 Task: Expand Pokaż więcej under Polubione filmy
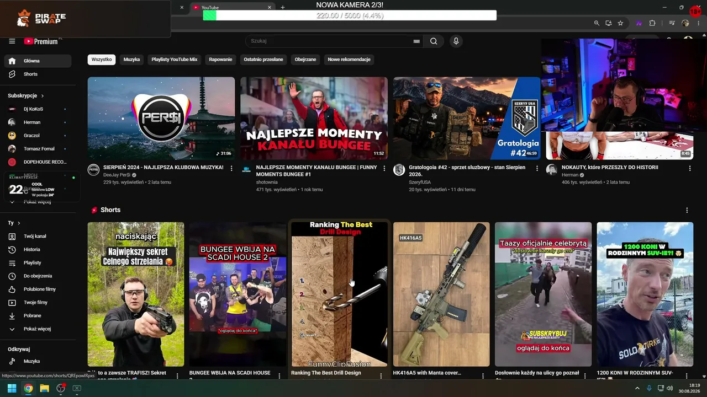(38, 329)
